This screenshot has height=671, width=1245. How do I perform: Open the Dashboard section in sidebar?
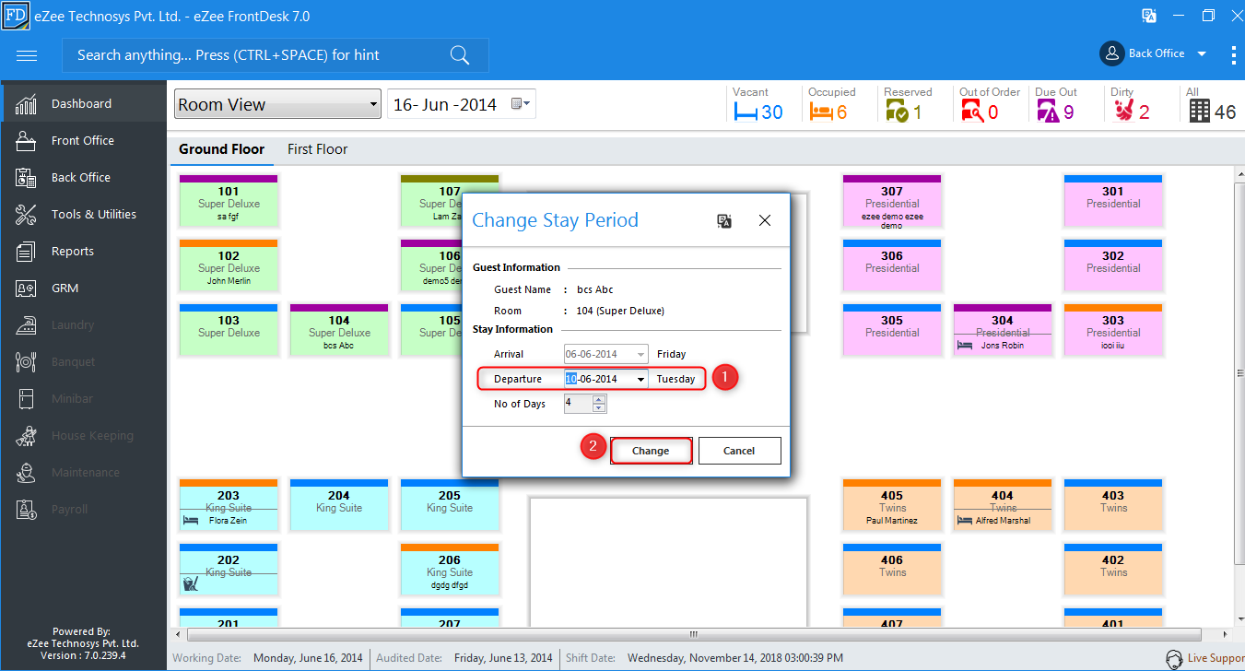[84, 103]
